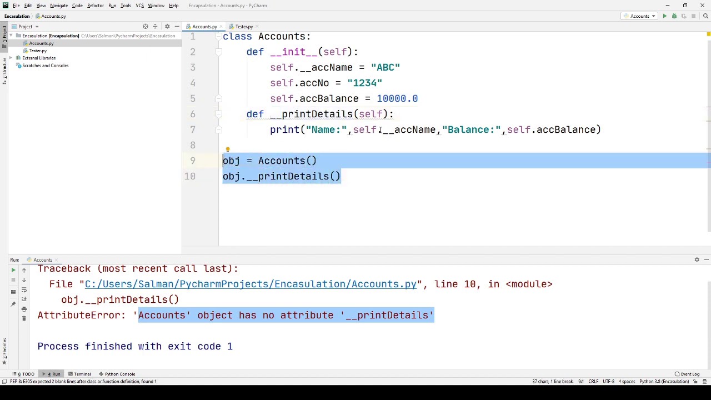Clear all Run console output
Image resolution: width=711 pixels, height=400 pixels.
[24, 318]
